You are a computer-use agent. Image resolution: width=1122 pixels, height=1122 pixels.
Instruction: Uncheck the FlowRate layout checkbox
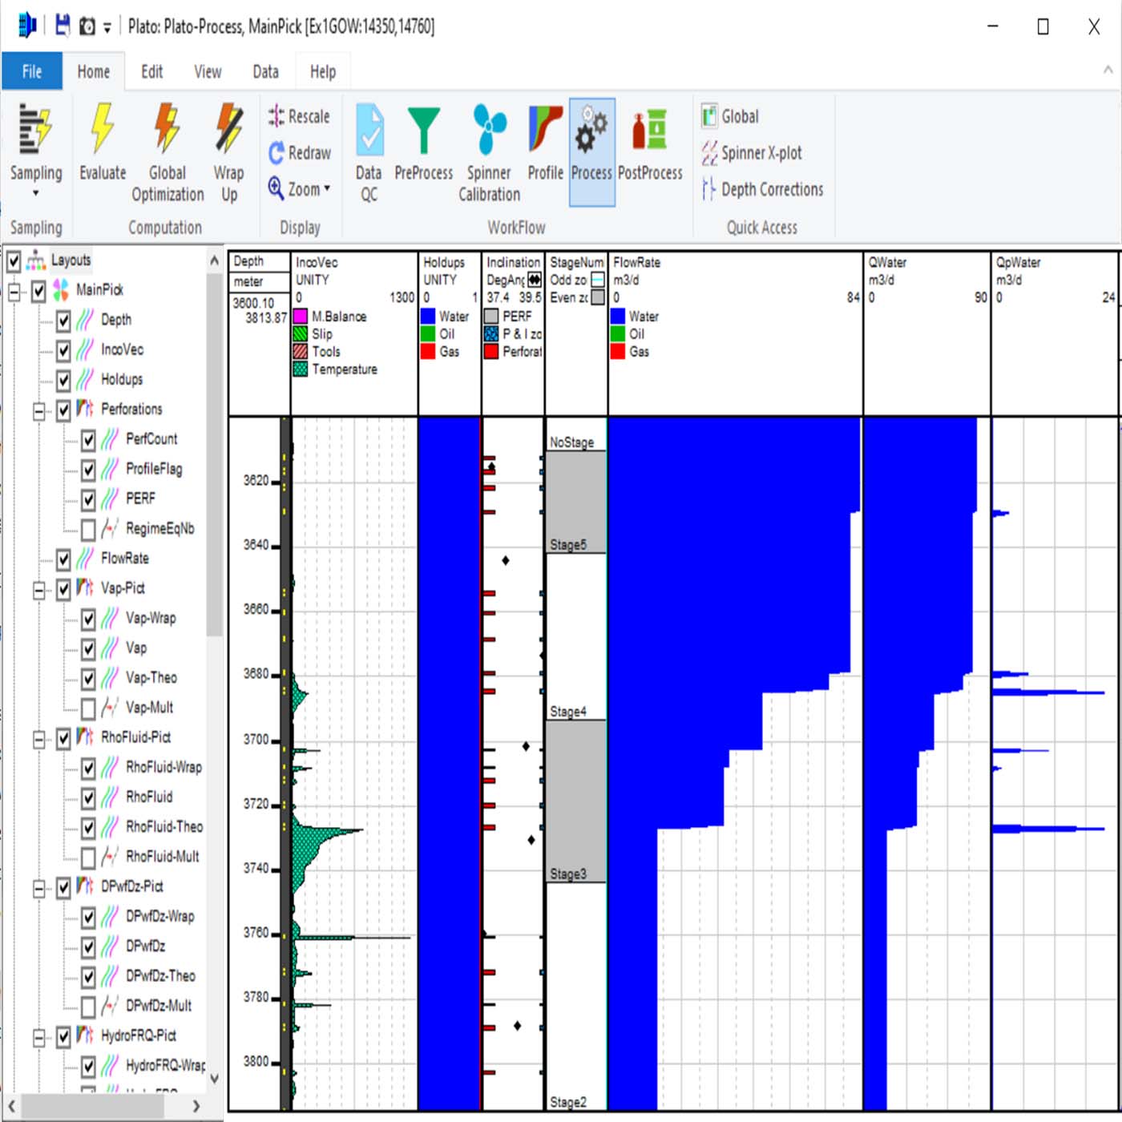point(63,559)
